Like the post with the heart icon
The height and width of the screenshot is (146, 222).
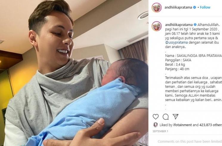[156, 117]
